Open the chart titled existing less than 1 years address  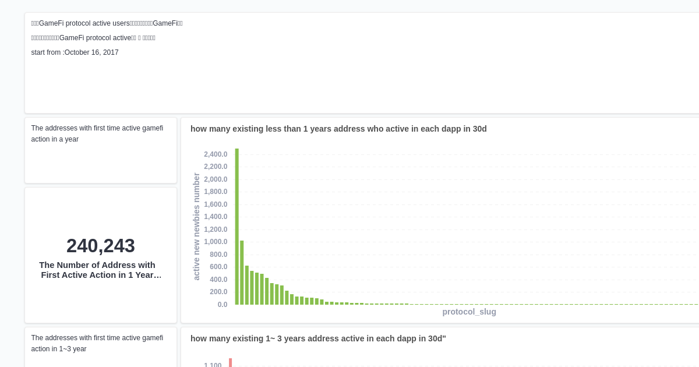338,129
